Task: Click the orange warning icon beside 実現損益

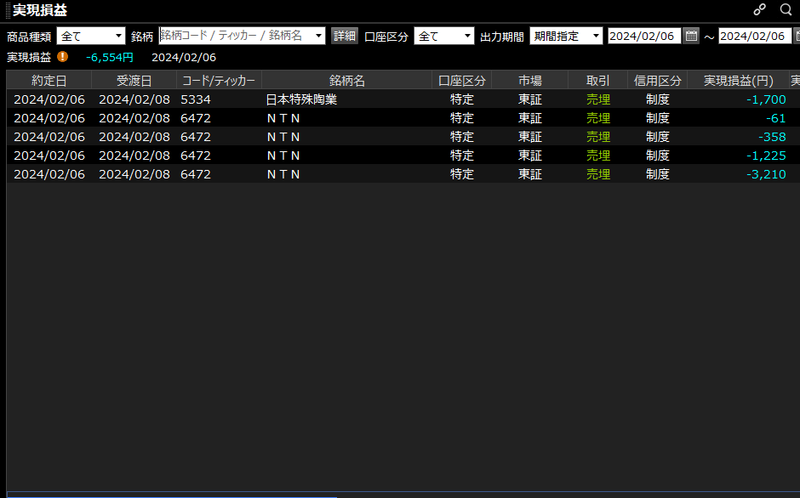Action: 63,57
